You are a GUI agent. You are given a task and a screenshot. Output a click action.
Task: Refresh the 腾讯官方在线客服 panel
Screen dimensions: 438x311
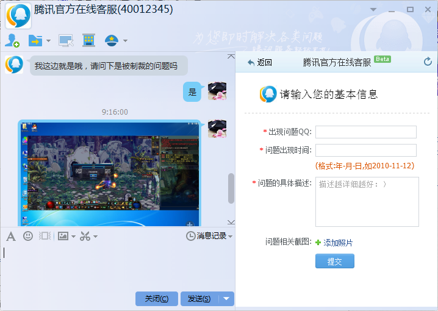tap(428, 62)
